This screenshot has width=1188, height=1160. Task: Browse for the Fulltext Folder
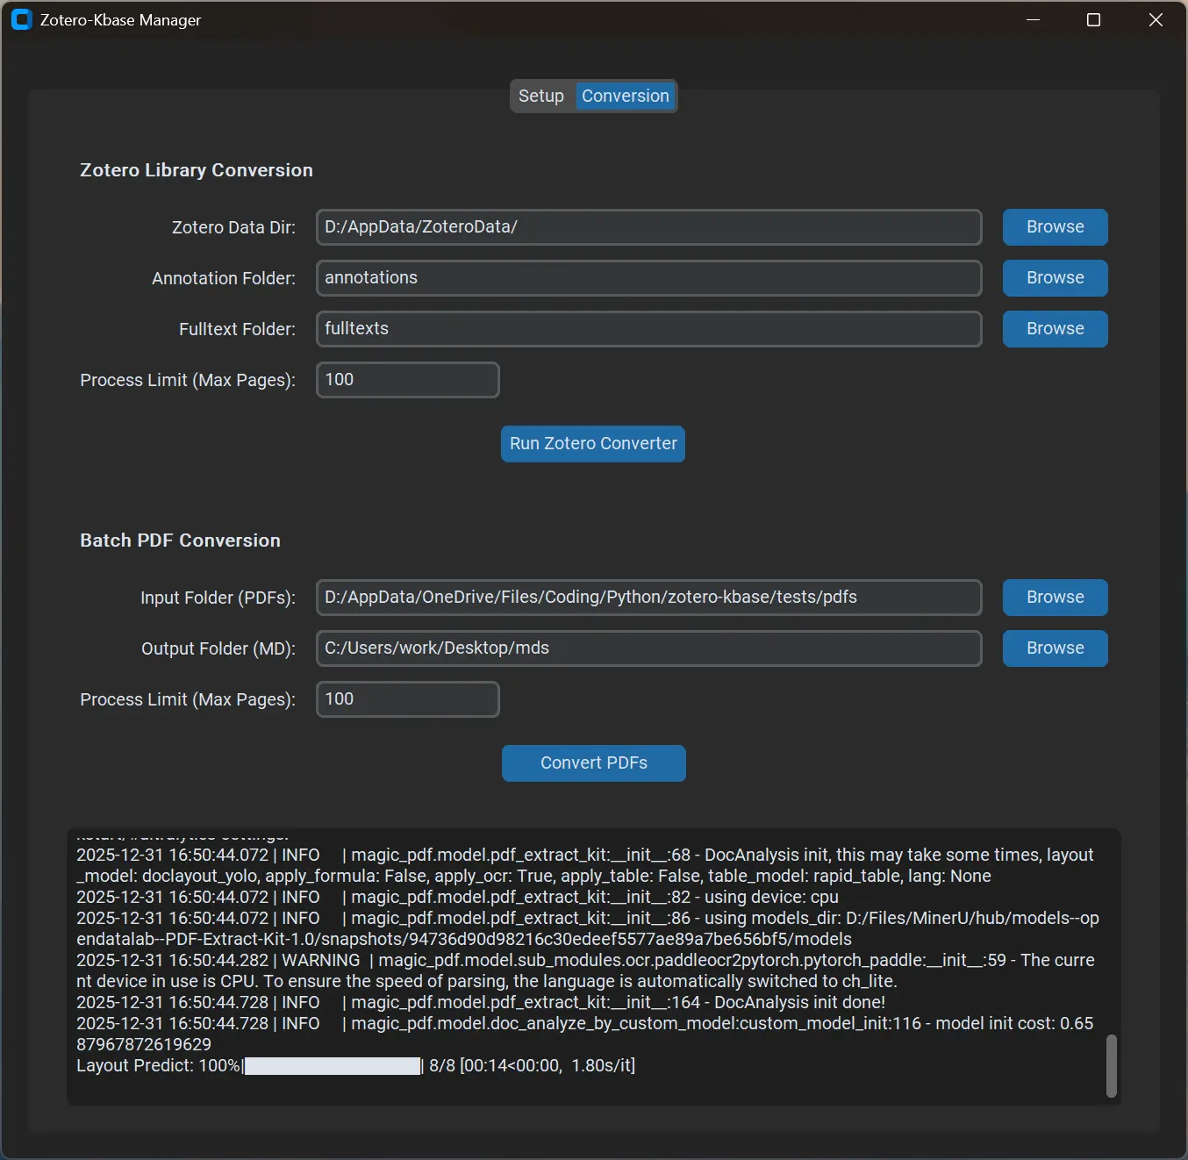[x=1055, y=329]
